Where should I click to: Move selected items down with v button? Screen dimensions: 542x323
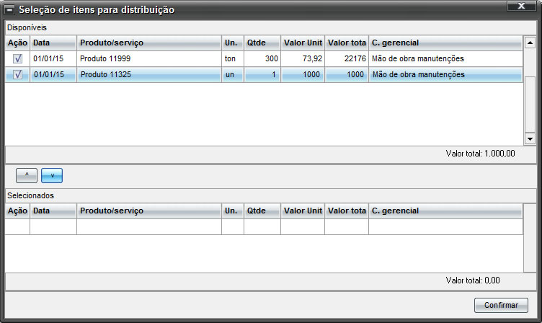coord(52,175)
